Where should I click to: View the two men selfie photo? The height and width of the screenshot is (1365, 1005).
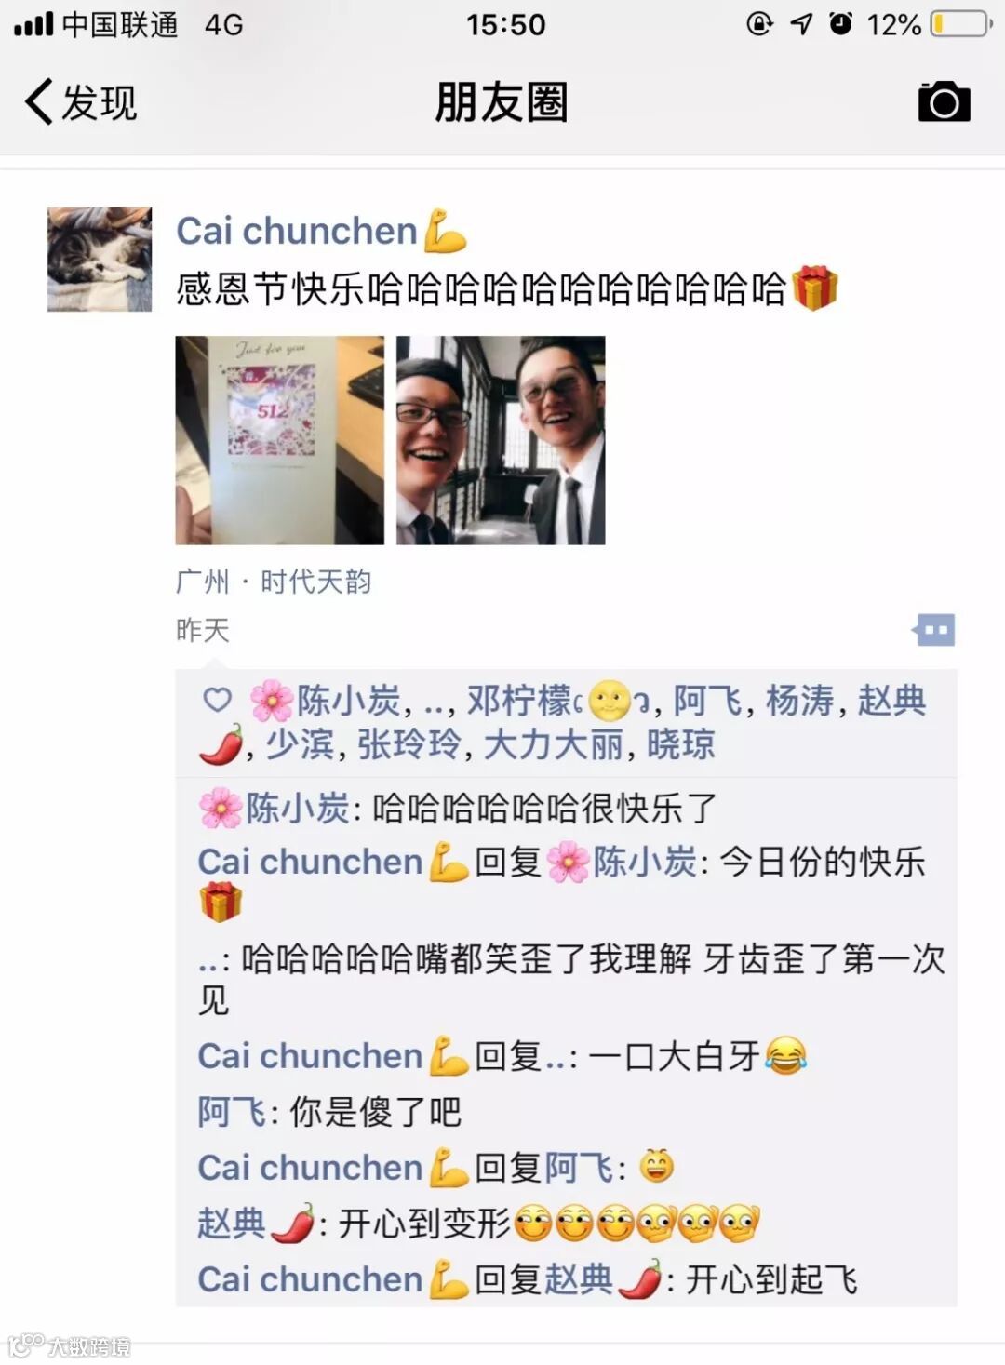pyautogui.click(x=501, y=440)
